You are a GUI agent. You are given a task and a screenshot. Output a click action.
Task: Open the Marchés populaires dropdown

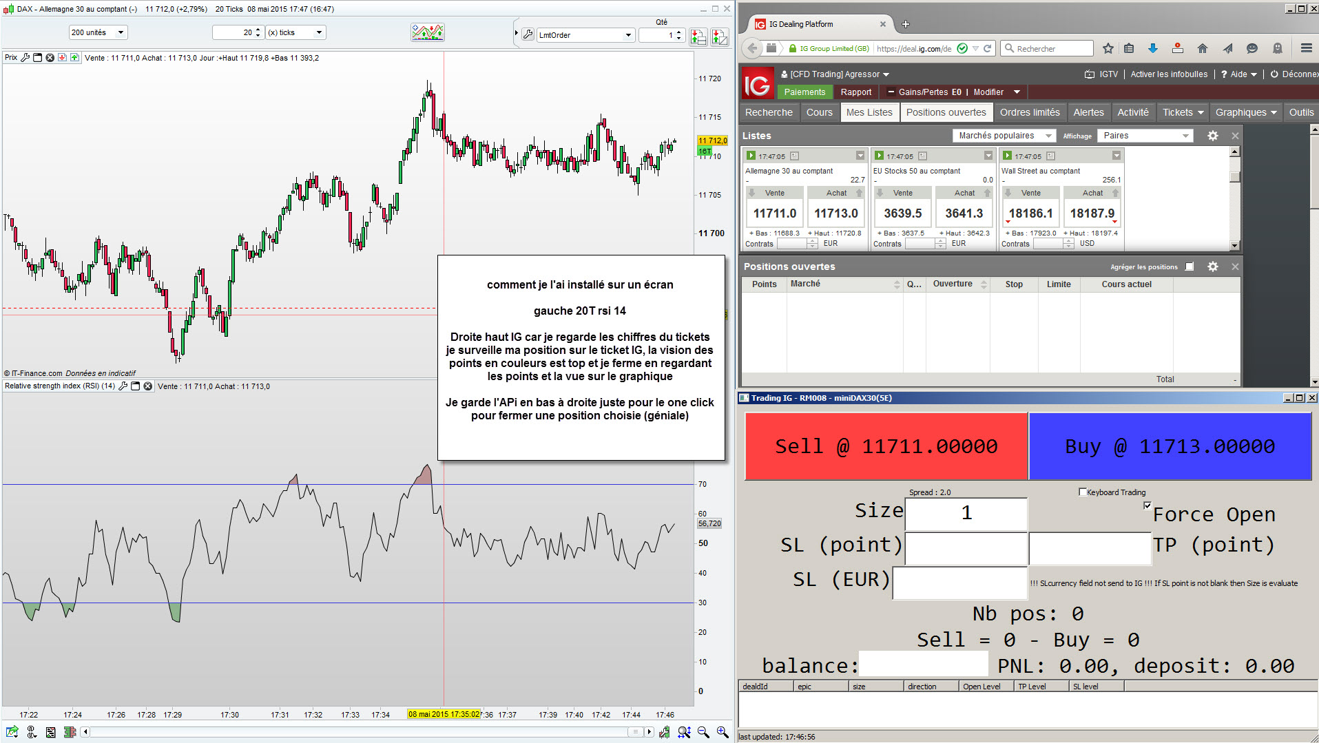[1004, 136]
